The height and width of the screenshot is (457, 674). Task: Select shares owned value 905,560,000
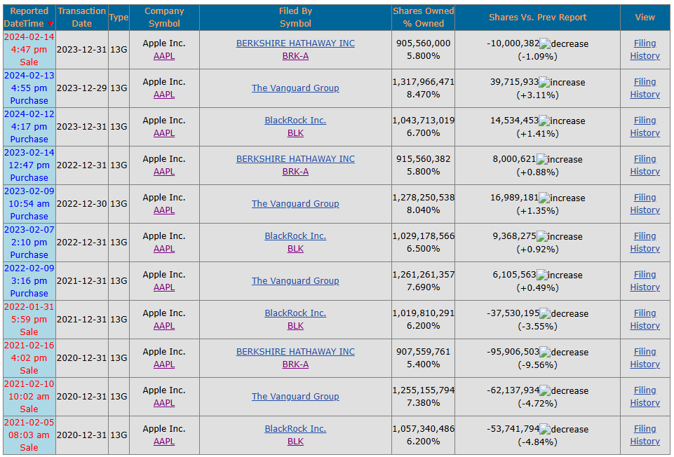coord(424,43)
